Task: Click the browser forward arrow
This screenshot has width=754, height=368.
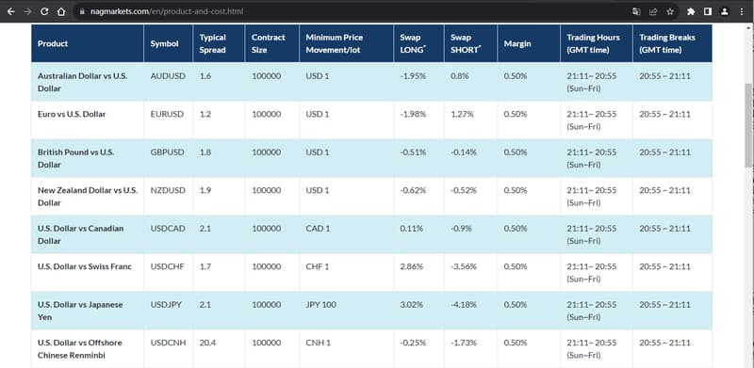Action: [27, 11]
